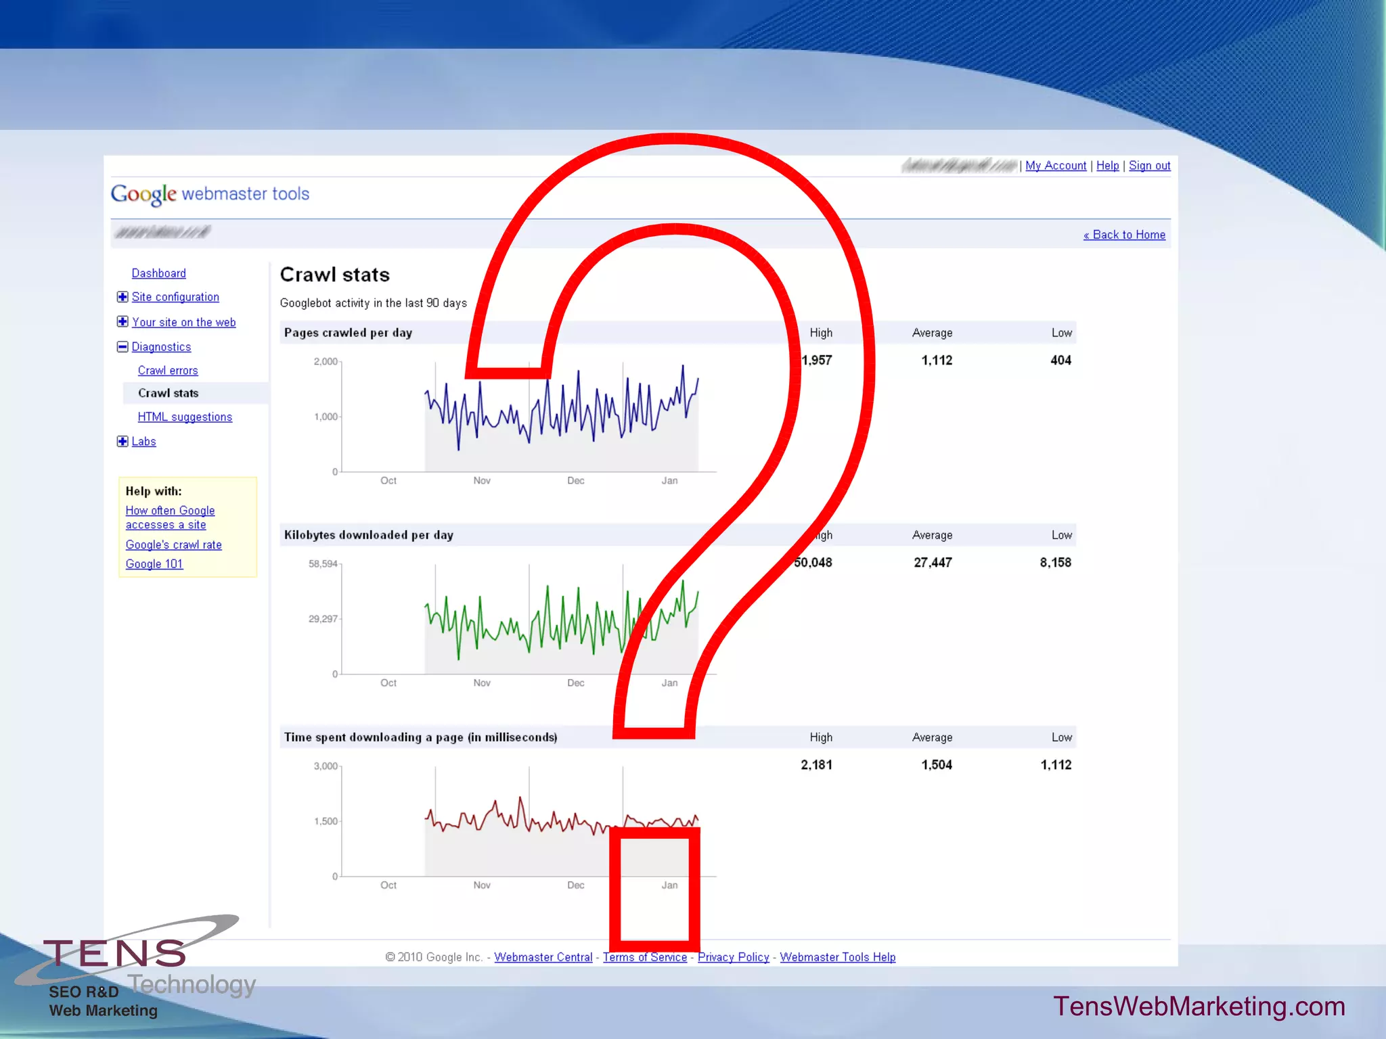The image size is (1386, 1039).
Task: Open Webmaster Central footer link
Action: coord(543,957)
